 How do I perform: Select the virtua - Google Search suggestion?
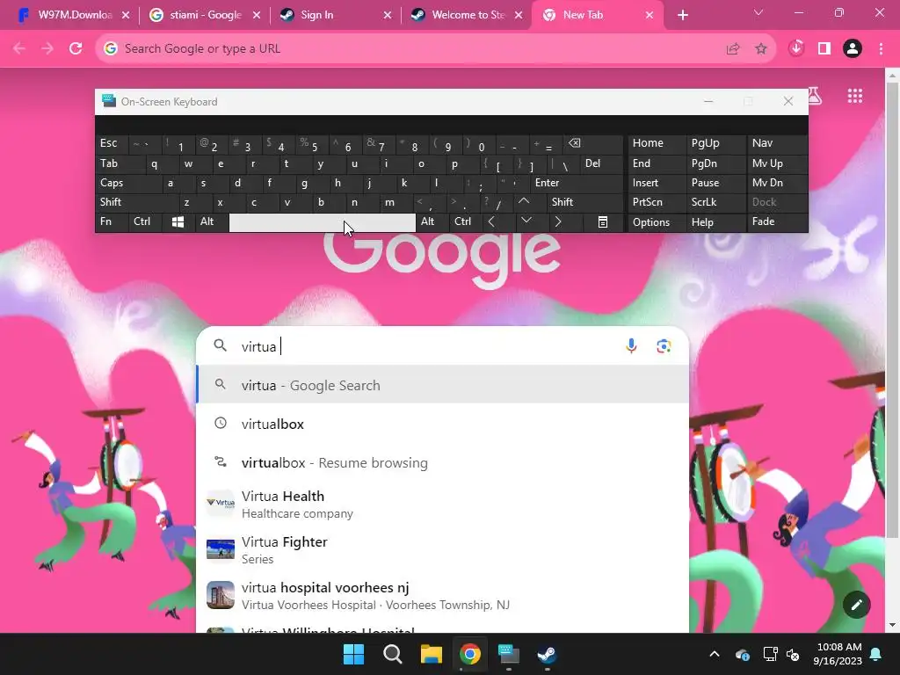[443, 385]
